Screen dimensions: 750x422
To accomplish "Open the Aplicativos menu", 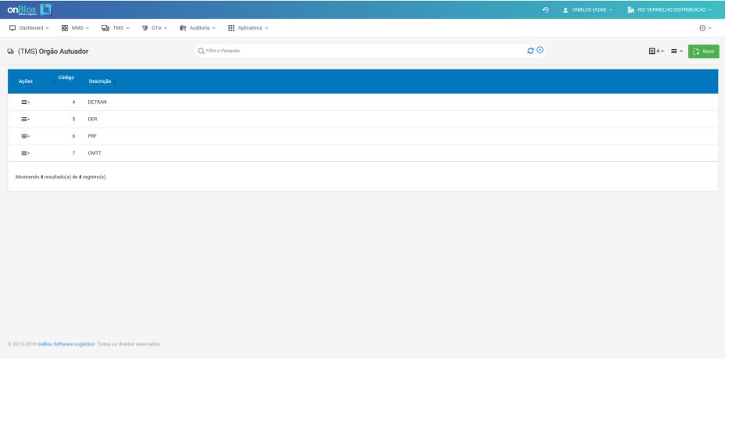I will coord(248,28).
